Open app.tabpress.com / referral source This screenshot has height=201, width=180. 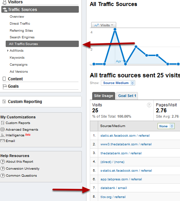(x=121, y=179)
